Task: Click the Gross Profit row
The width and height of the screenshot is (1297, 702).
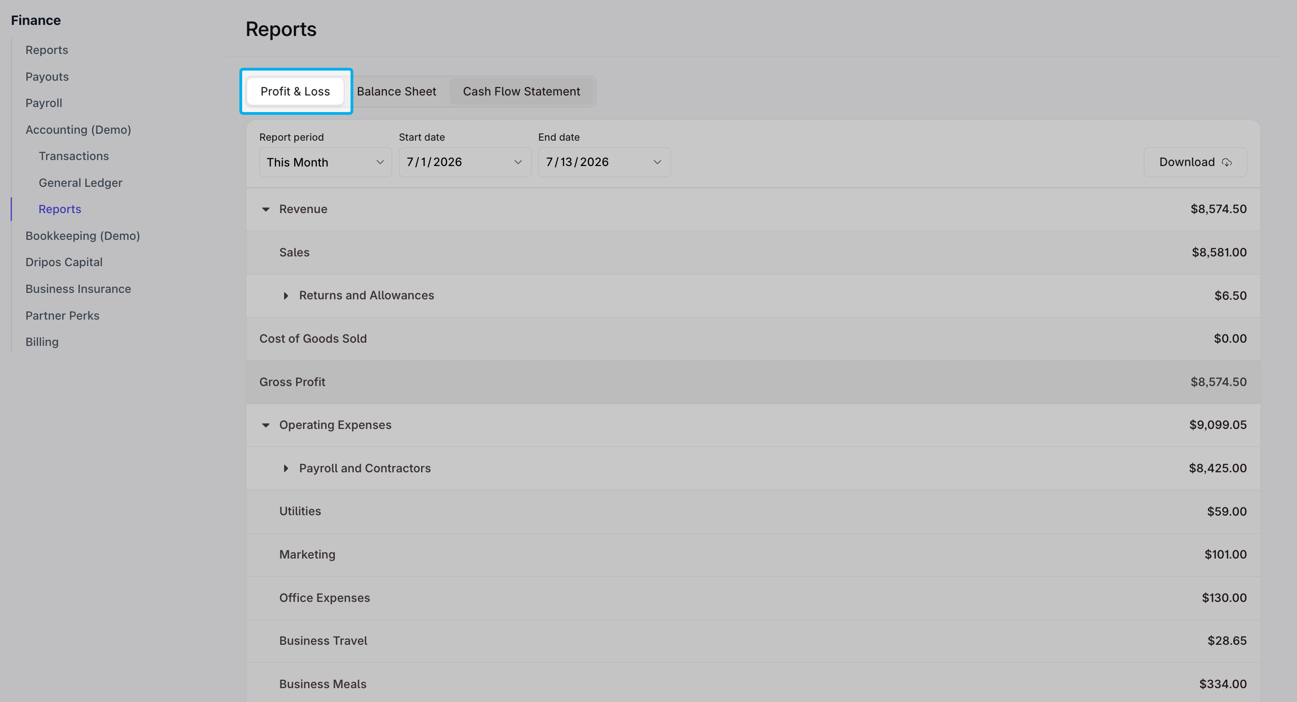Action: 753,382
